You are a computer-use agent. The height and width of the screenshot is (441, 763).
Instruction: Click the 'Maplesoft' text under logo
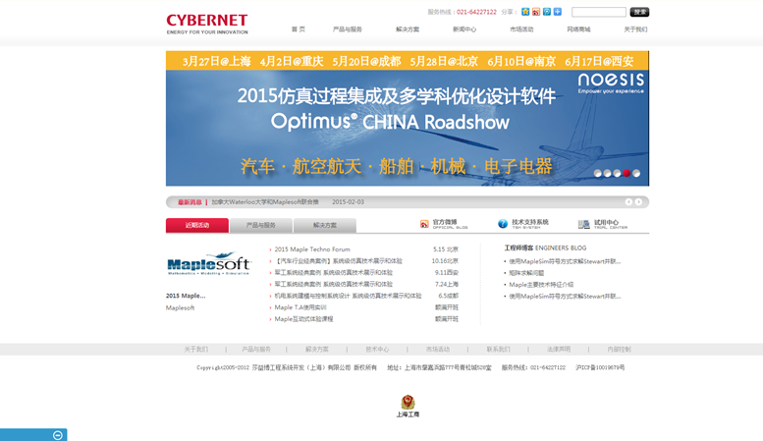180,307
